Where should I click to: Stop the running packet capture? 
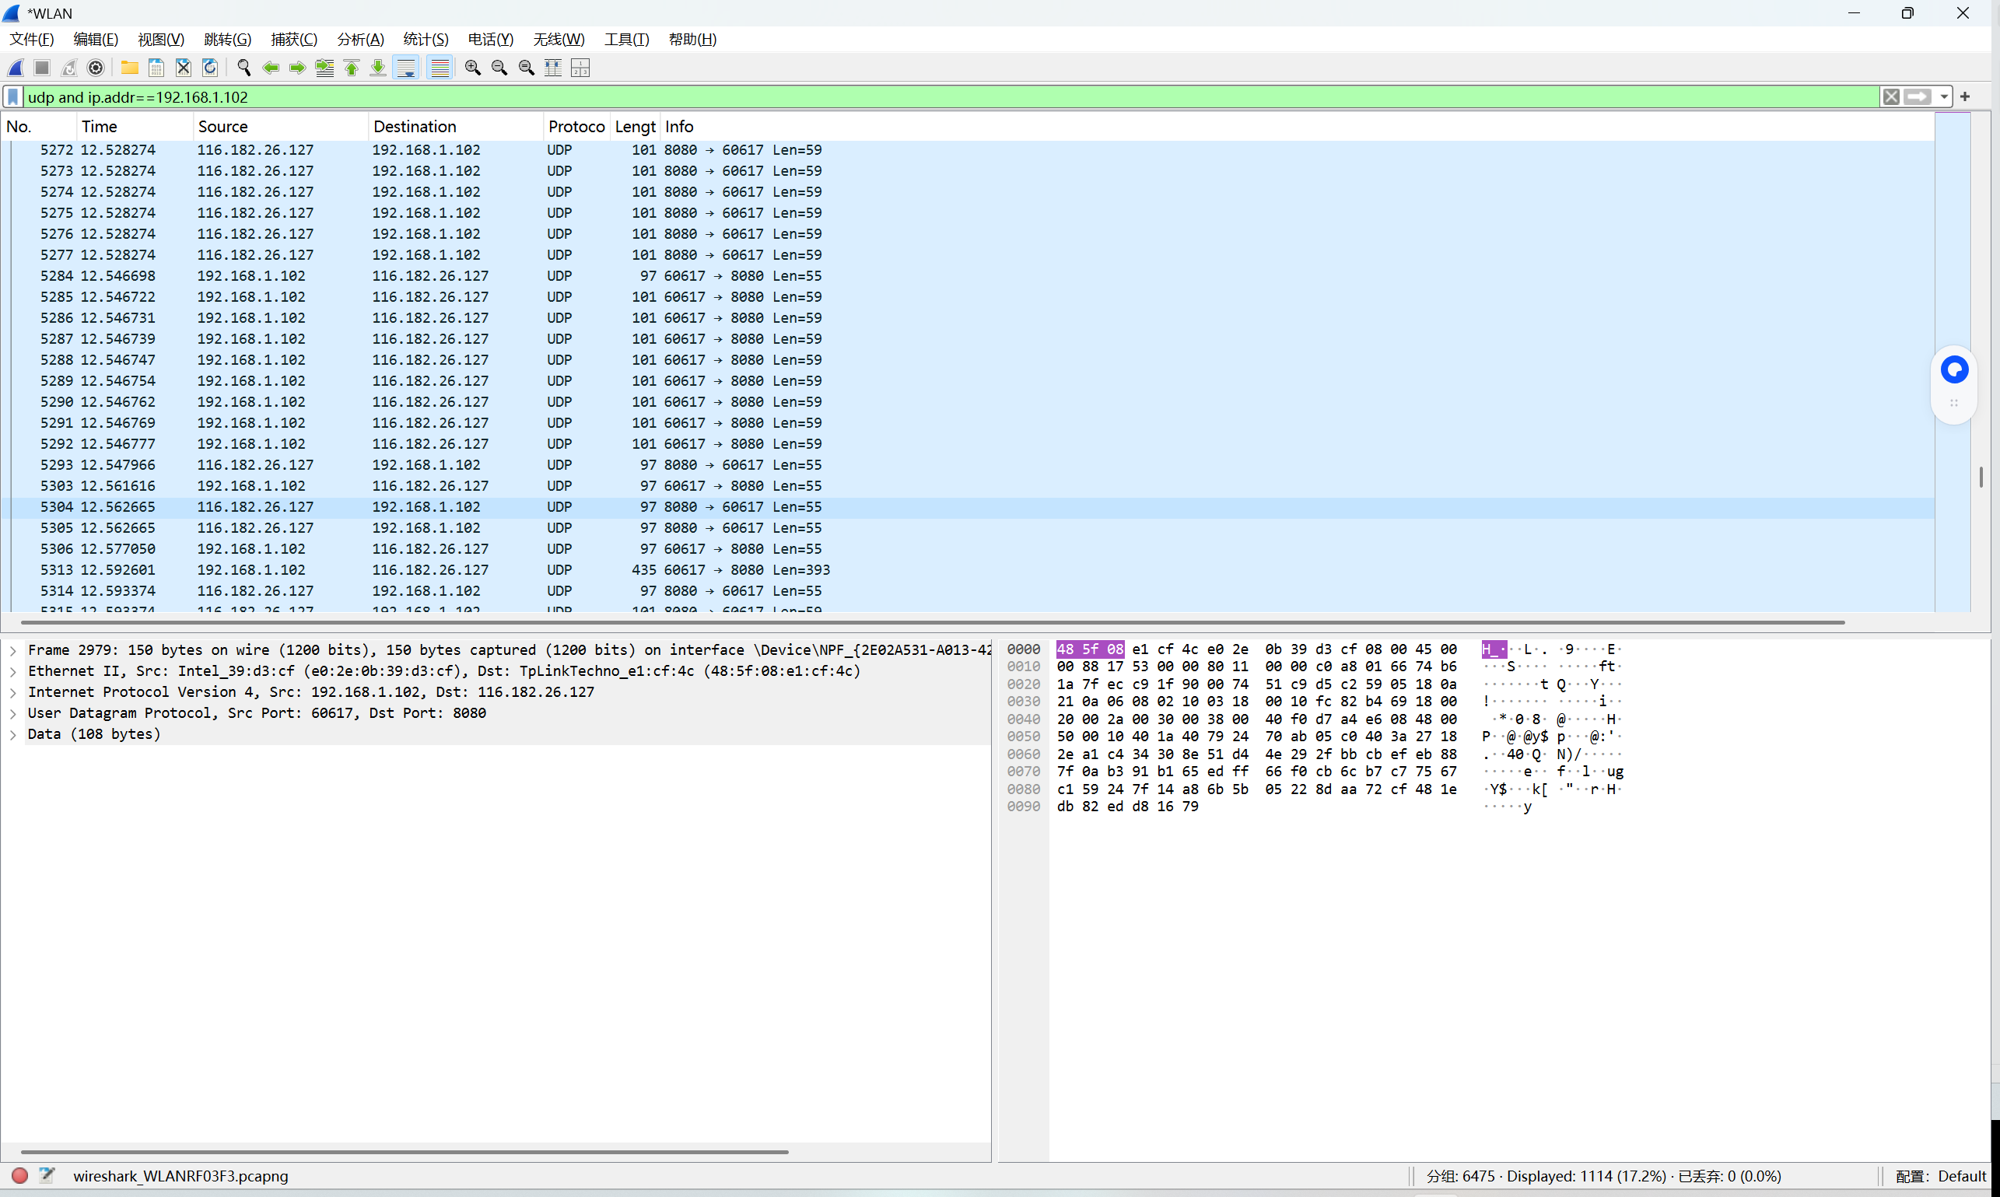click(42, 68)
